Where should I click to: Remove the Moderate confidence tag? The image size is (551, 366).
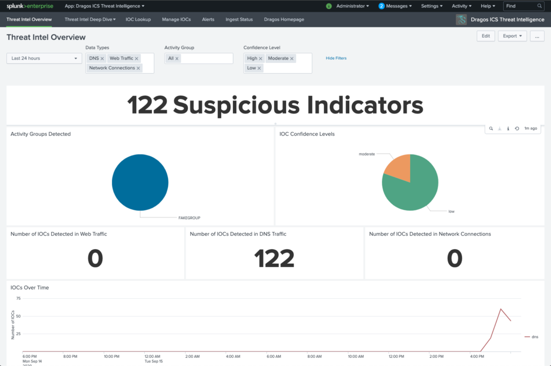[292, 59]
